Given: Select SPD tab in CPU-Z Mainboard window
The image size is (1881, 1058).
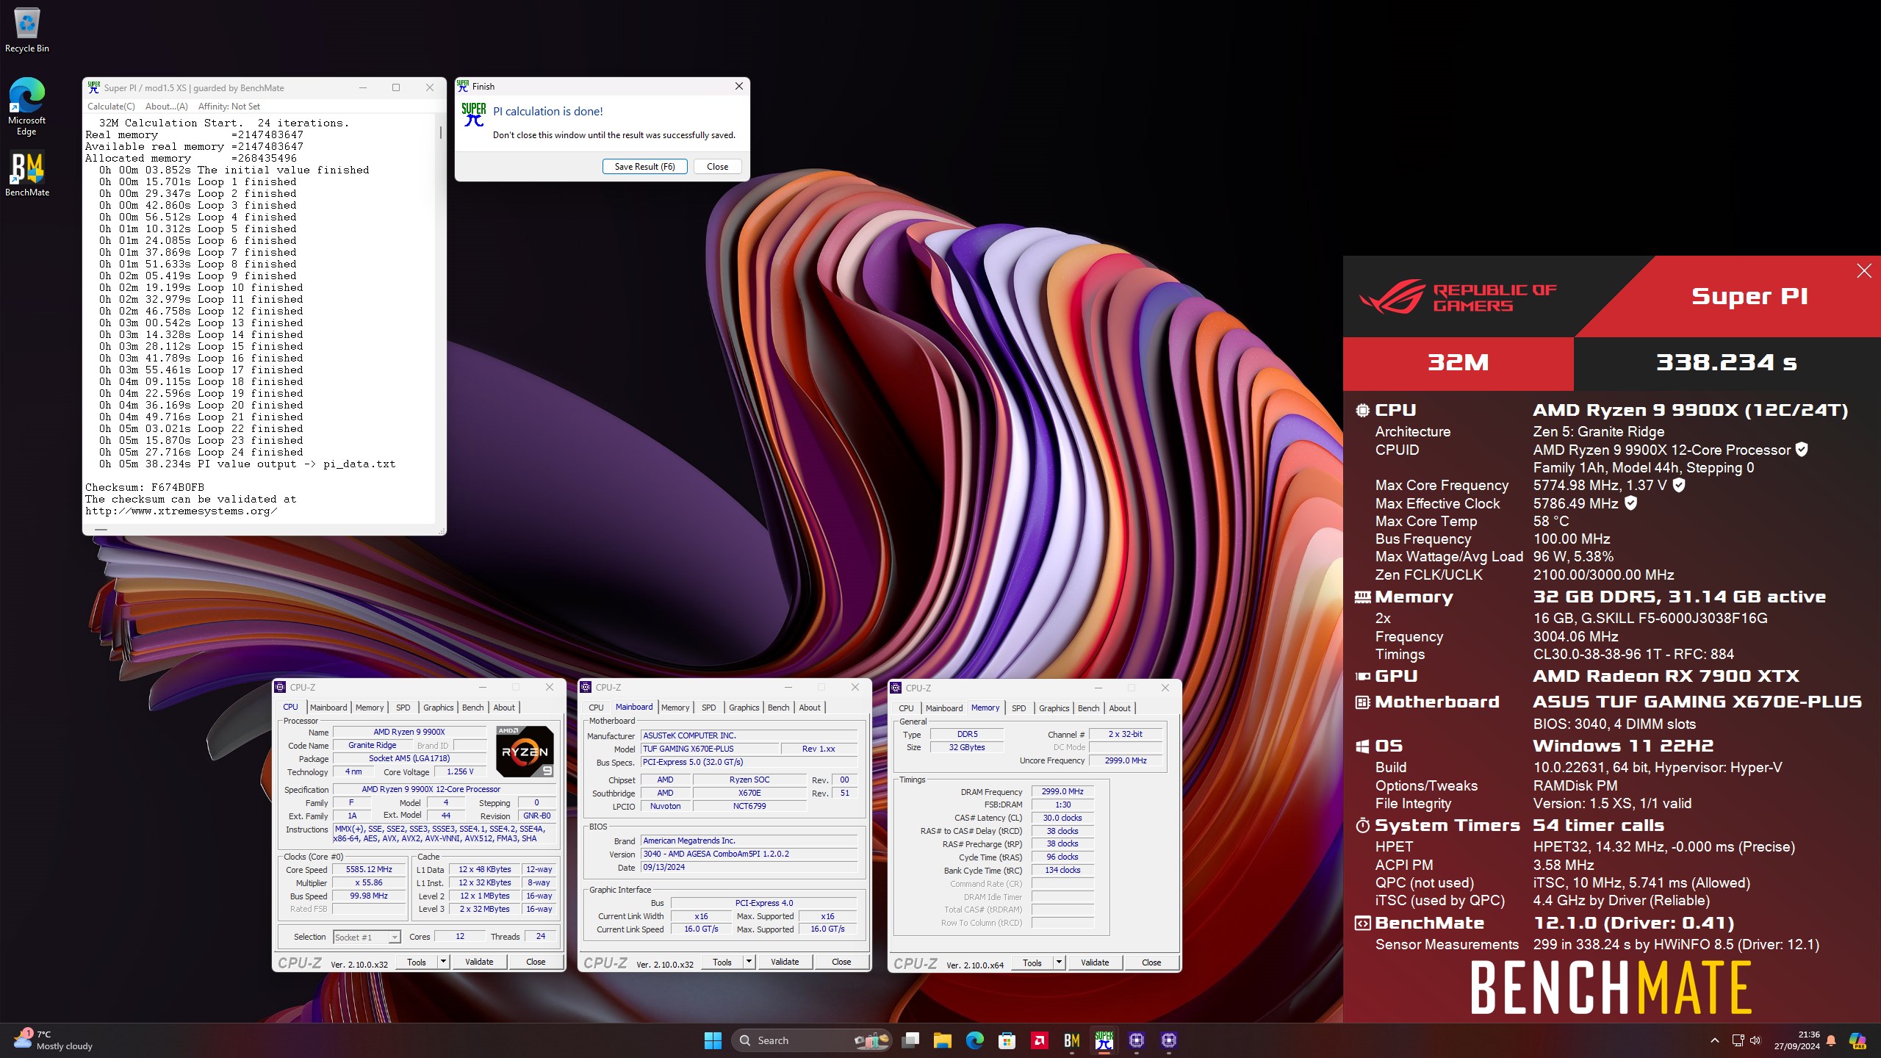Looking at the screenshot, I should tap(709, 708).
